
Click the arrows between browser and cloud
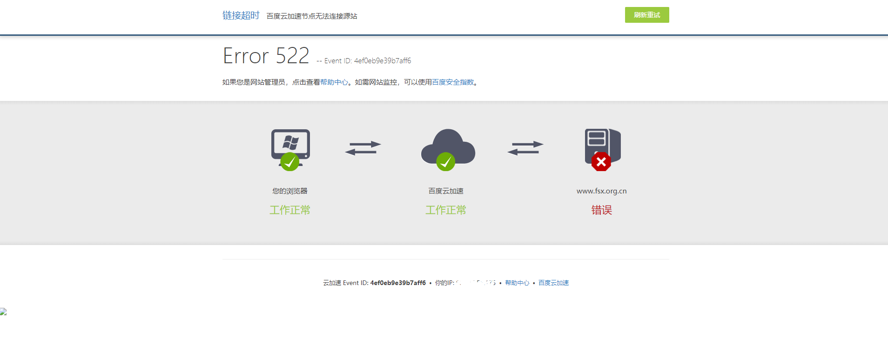coord(363,148)
